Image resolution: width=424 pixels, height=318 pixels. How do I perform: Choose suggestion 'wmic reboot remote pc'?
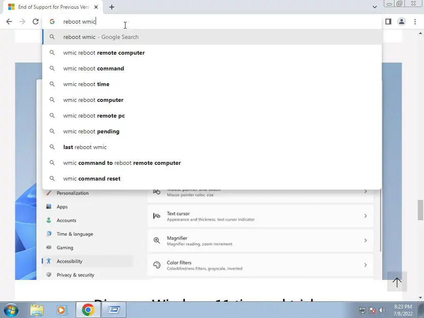[x=212, y=116]
